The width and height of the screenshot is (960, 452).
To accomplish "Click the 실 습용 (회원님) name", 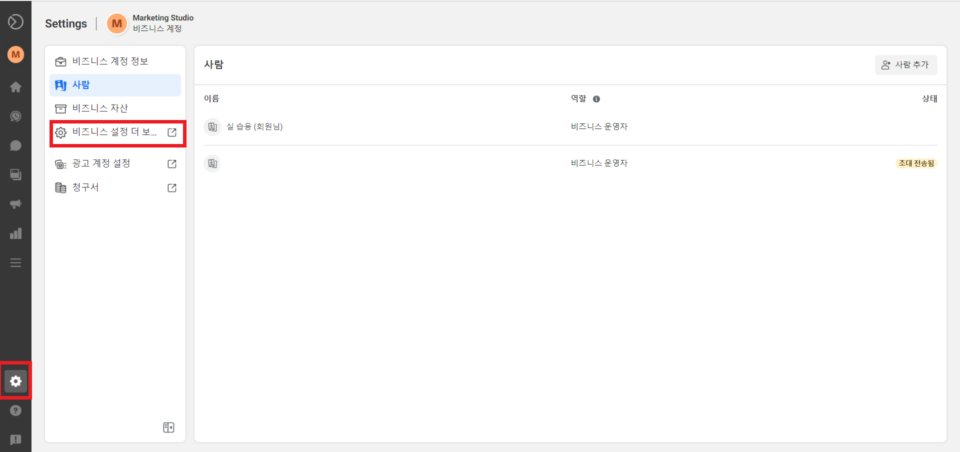I will tap(254, 126).
